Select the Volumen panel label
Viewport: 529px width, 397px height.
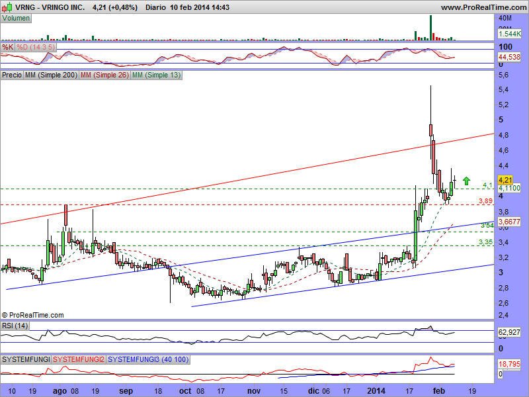pyautogui.click(x=16, y=19)
